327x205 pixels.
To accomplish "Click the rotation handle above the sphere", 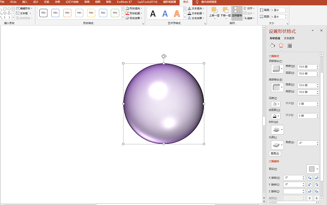I will [x=164, y=56].
